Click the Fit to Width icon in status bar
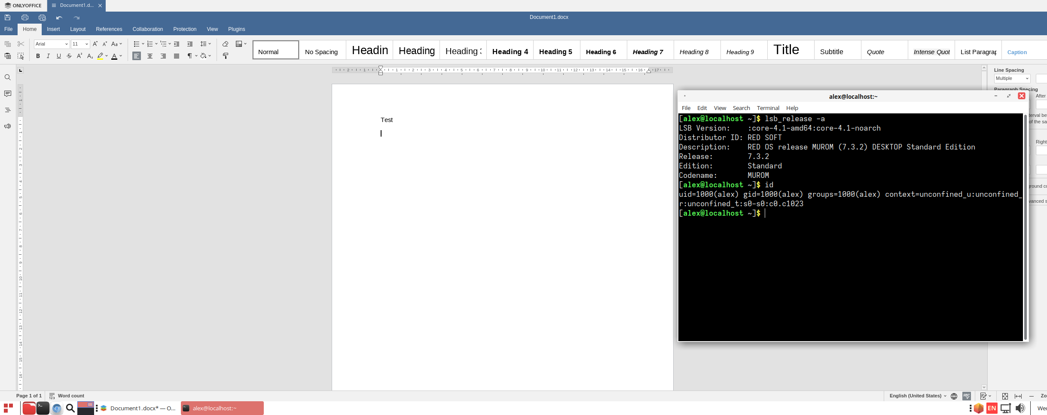 [1018, 396]
